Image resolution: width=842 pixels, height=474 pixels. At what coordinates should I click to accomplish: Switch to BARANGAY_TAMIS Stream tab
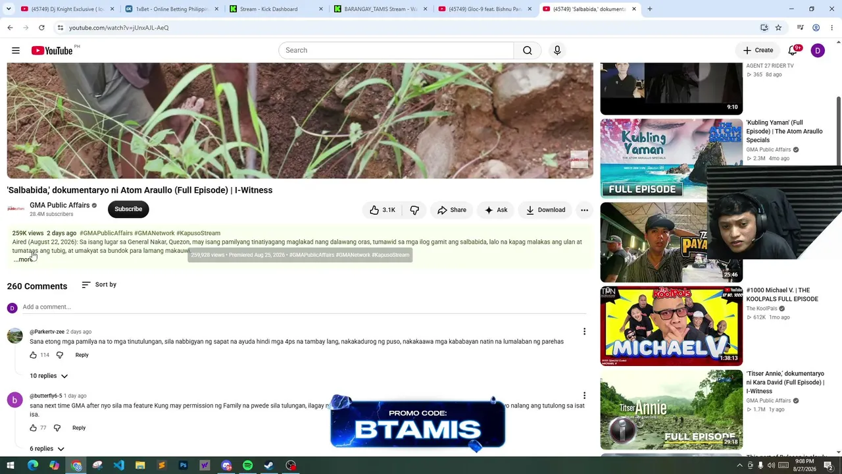[380, 9]
